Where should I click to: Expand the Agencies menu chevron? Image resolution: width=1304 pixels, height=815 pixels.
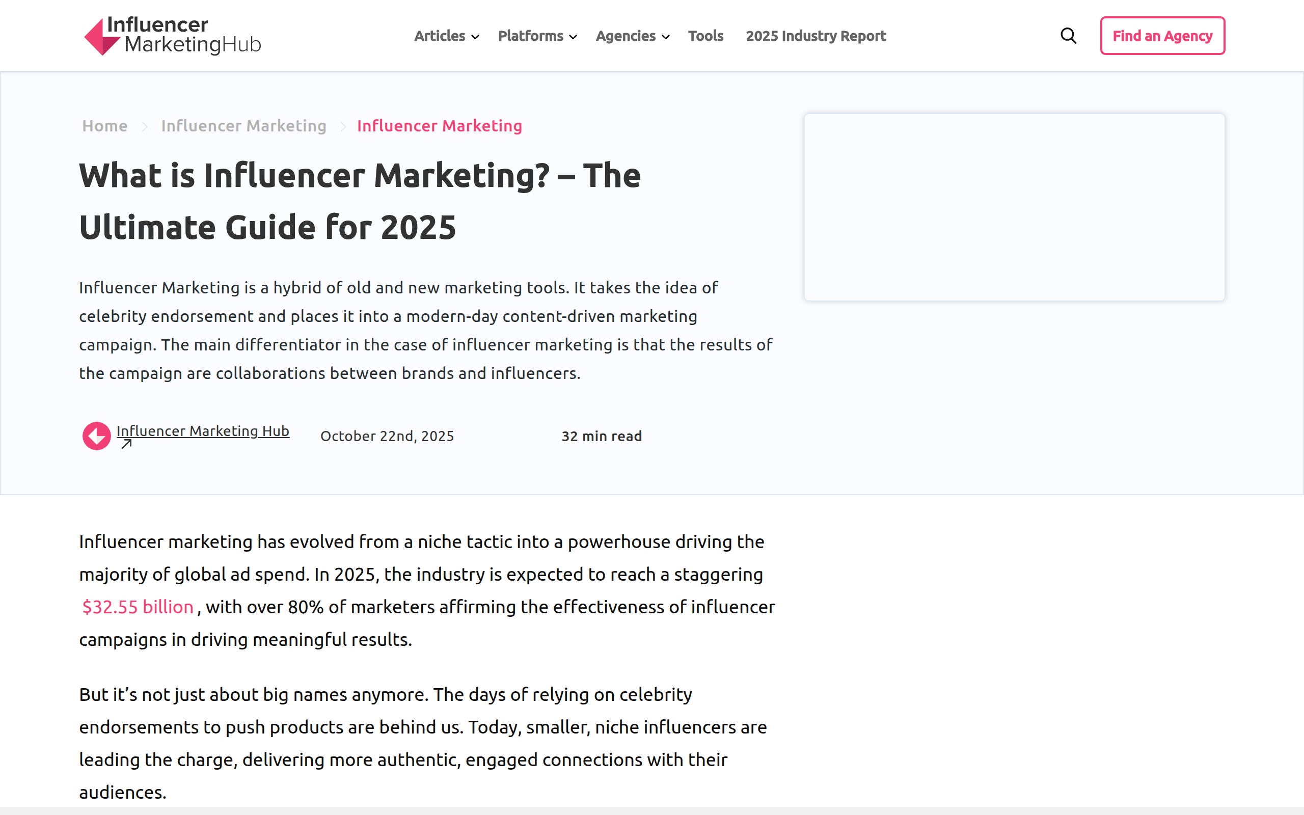point(666,37)
